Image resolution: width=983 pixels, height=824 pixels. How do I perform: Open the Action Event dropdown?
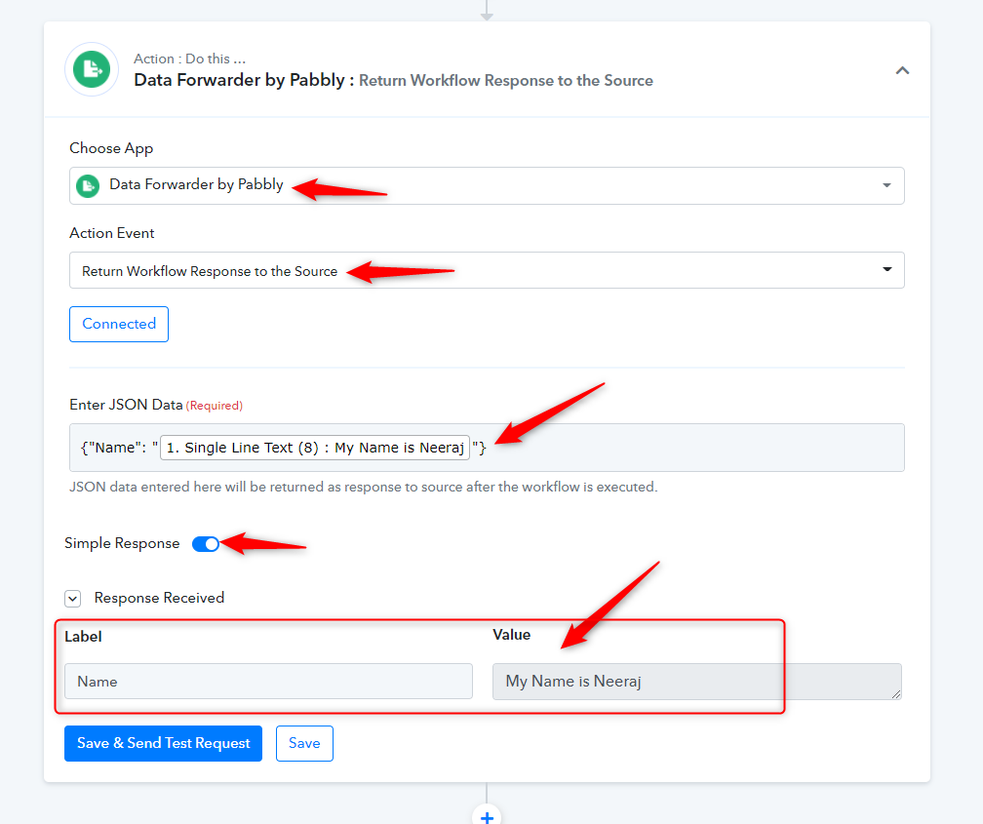[487, 270]
